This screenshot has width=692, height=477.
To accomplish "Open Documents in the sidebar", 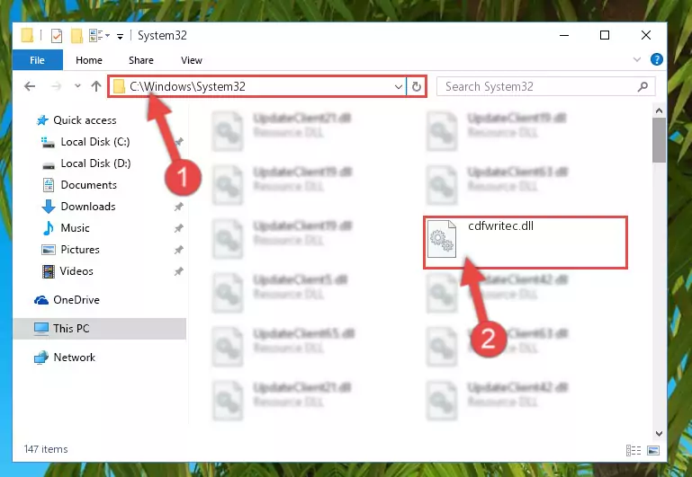I will [x=88, y=185].
